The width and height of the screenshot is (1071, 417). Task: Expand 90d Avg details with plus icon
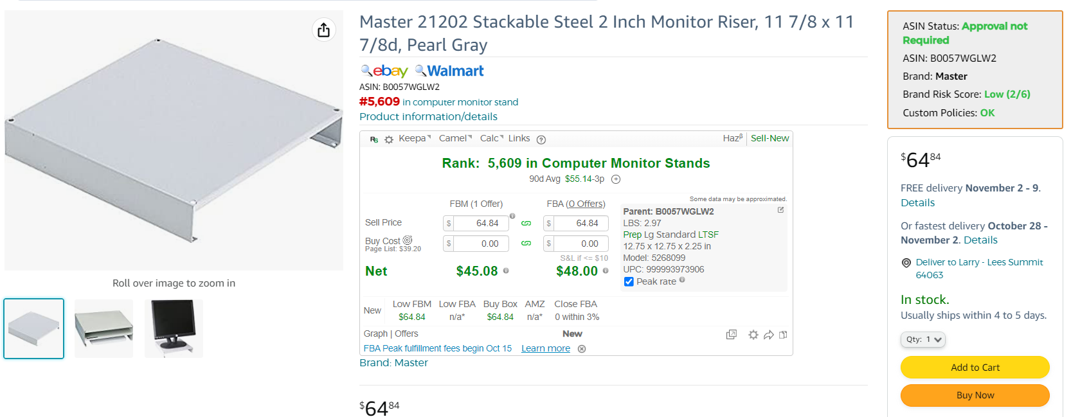click(616, 179)
